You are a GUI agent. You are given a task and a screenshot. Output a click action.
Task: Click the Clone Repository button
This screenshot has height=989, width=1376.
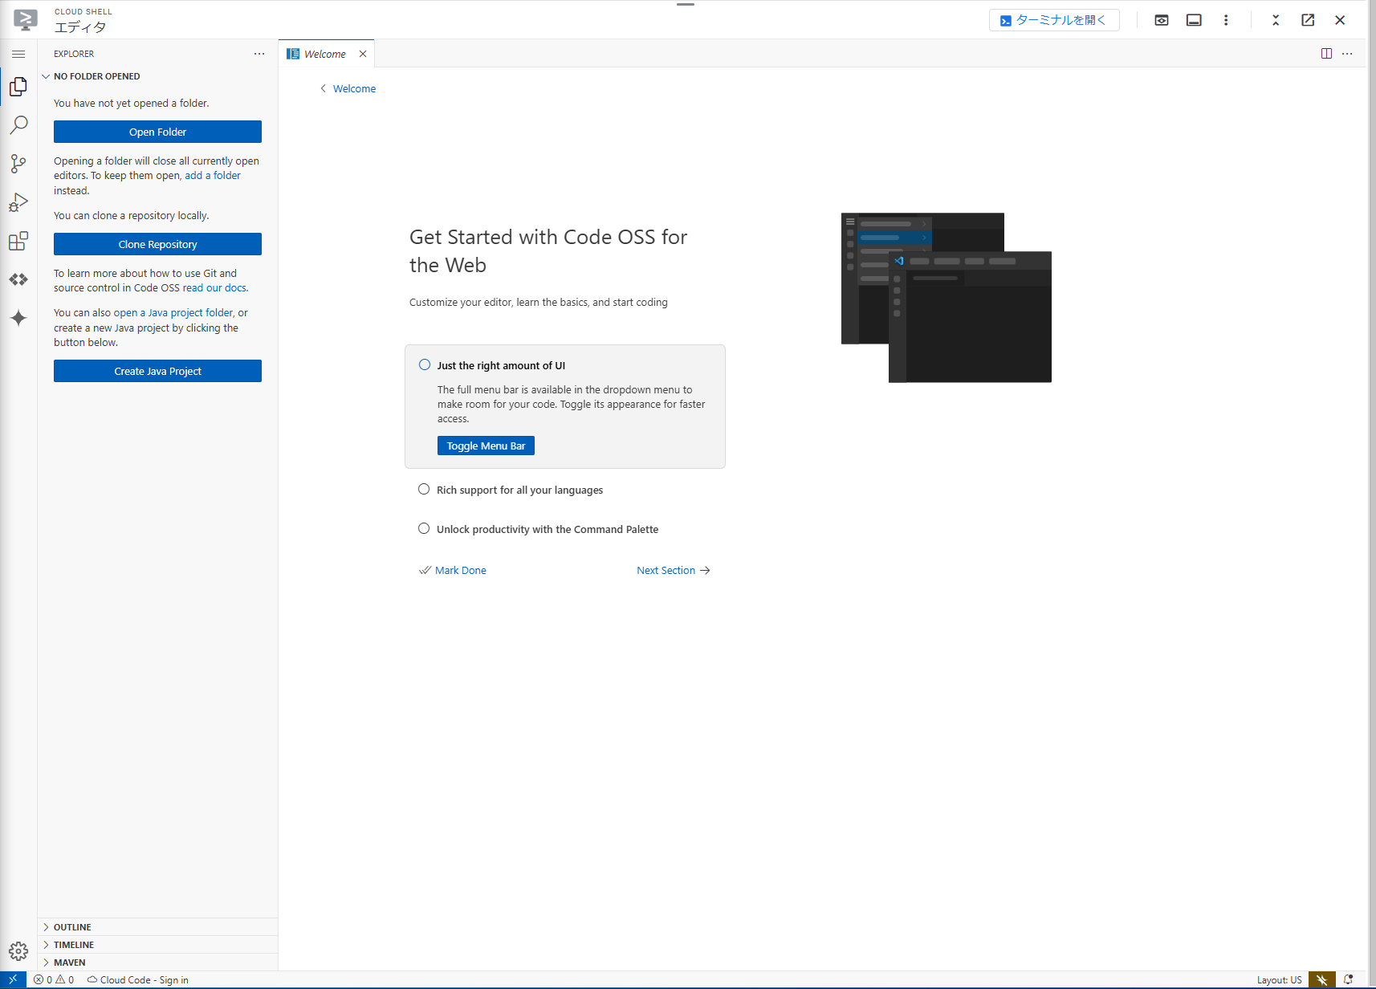point(157,244)
